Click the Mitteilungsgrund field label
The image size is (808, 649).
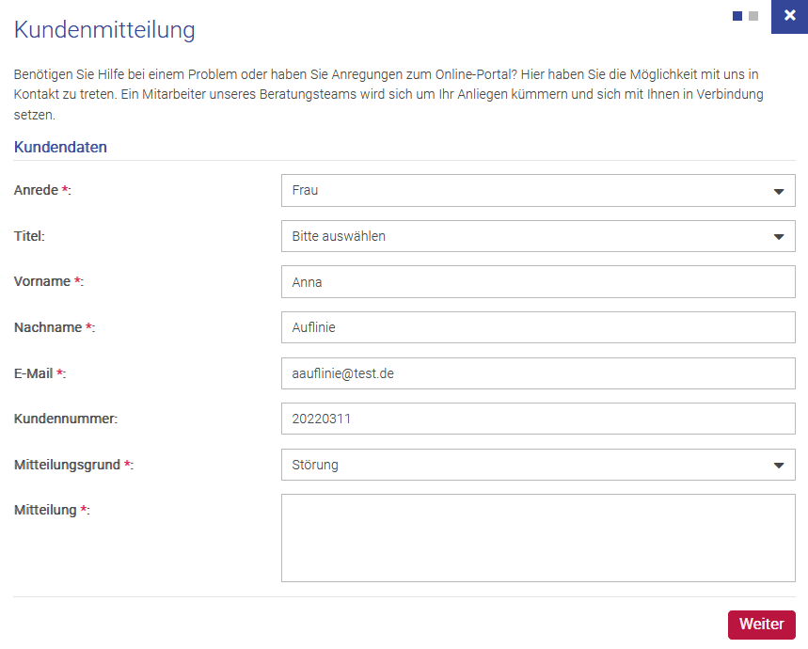(x=68, y=466)
